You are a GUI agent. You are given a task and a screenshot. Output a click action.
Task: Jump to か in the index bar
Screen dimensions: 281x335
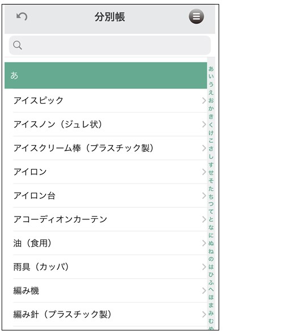tap(211, 108)
